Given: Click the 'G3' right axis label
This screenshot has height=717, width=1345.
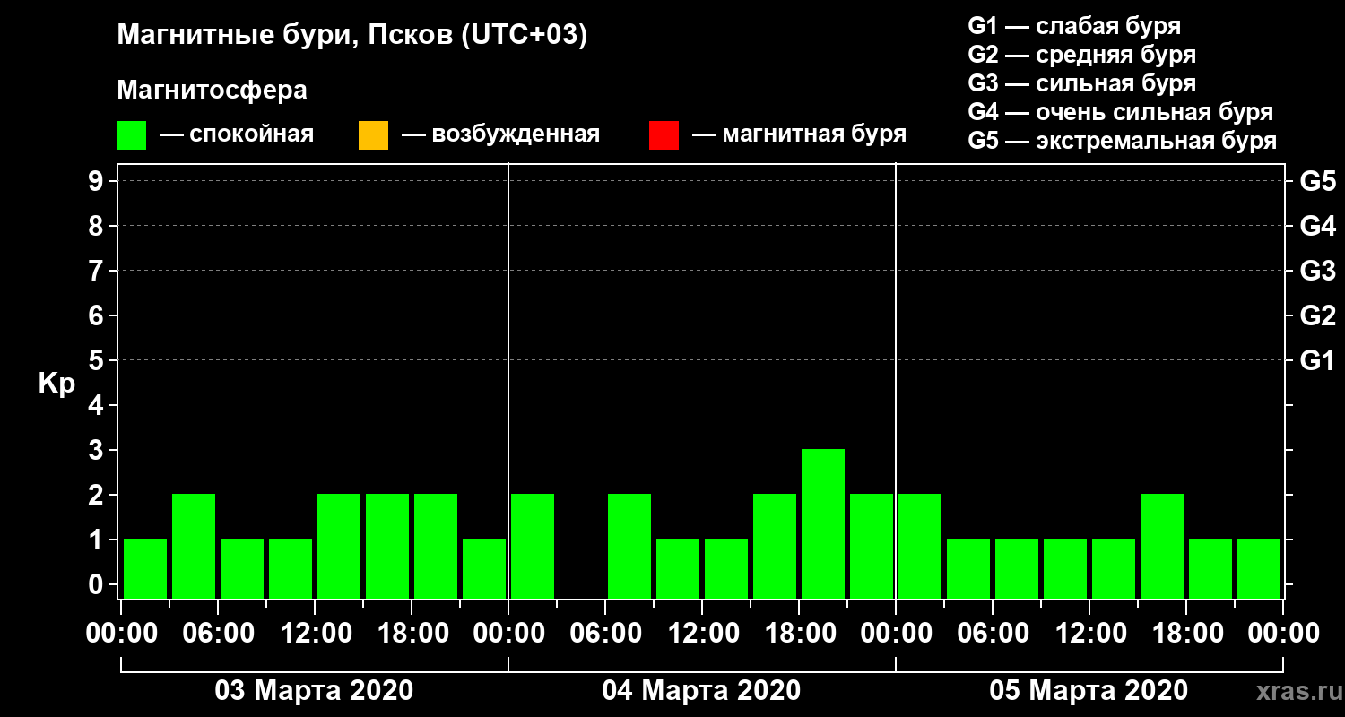Looking at the screenshot, I should click(1318, 271).
